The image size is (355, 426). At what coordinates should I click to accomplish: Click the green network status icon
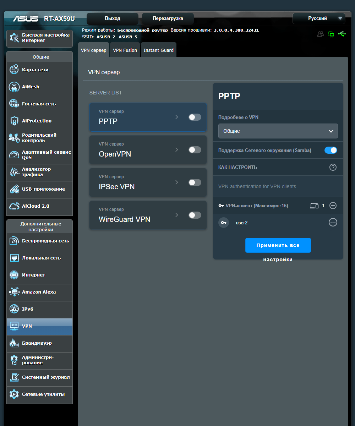331,34
